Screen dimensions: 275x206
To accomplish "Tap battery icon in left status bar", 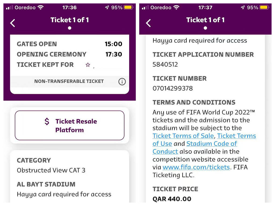I will pyautogui.click(x=128, y=8).
